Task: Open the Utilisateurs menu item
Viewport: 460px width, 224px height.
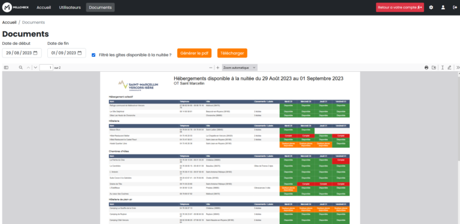Action: point(70,7)
